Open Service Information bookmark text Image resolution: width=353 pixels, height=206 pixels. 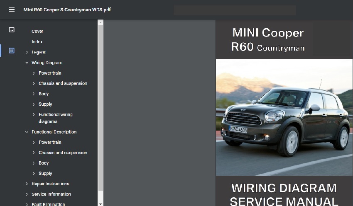(51, 194)
